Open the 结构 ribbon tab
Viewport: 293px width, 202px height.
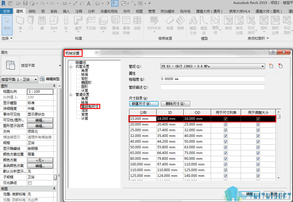[32, 11]
